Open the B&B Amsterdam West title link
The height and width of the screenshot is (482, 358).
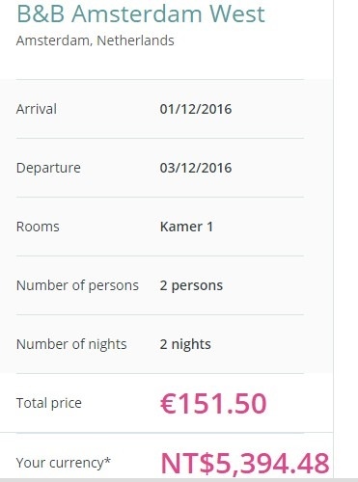tap(141, 14)
